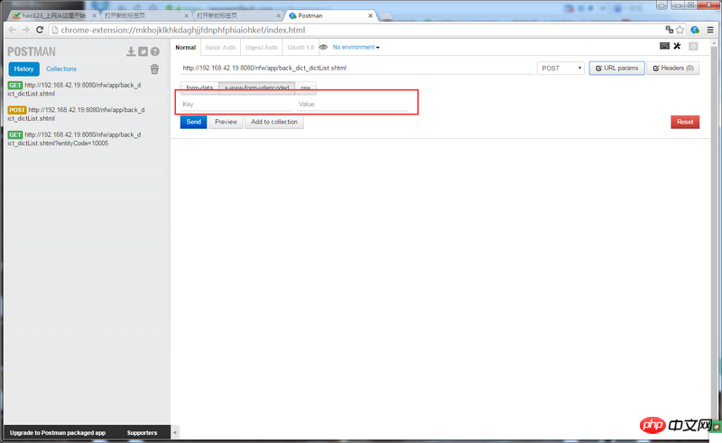Toggle the eye icon for environment quick look
Viewport: 722px width, 443px height.
pyautogui.click(x=323, y=47)
